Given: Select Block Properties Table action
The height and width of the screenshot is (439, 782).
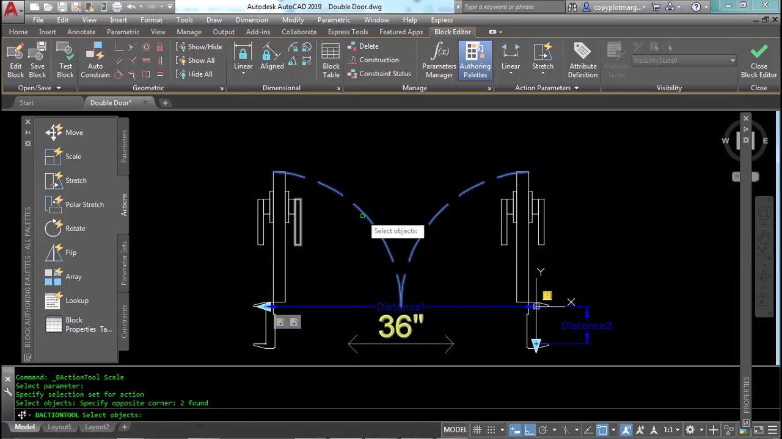Looking at the screenshot, I should coord(78,324).
